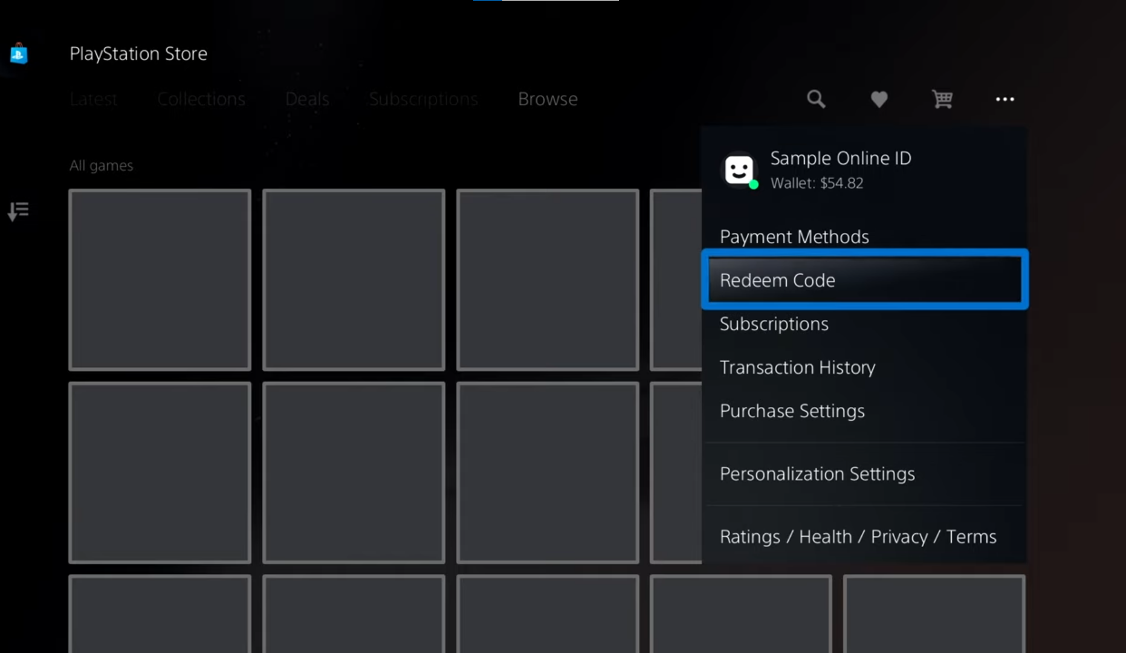This screenshot has width=1126, height=653.
Task: Click the Wallet: $54.82 balance
Action: coord(817,183)
